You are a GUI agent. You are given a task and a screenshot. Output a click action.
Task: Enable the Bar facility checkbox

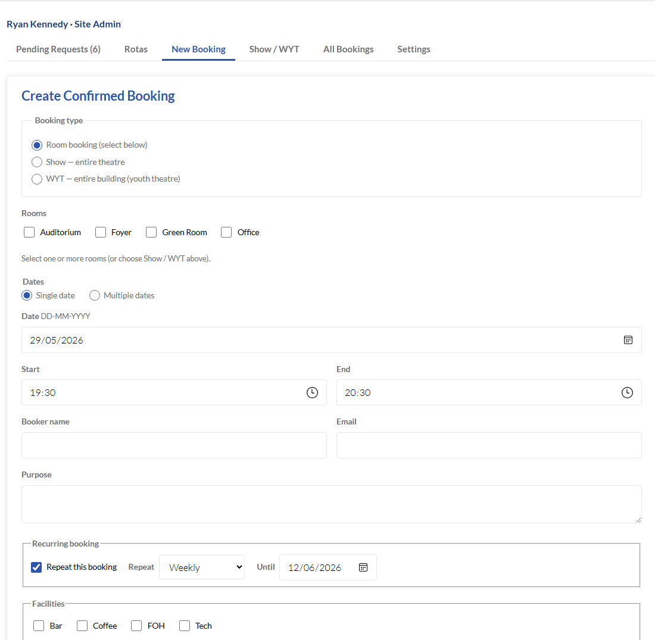click(x=39, y=626)
